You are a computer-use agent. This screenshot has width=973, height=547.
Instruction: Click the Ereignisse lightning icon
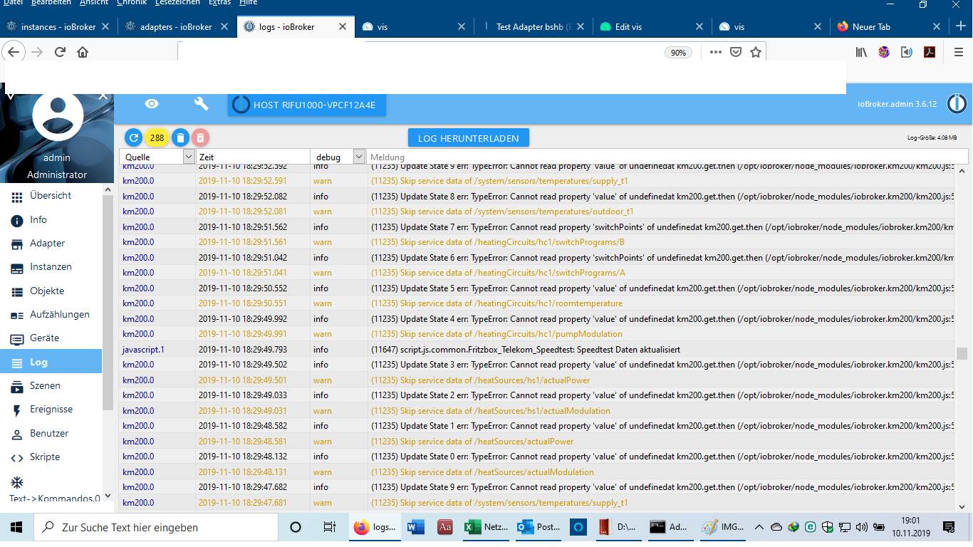click(17, 410)
